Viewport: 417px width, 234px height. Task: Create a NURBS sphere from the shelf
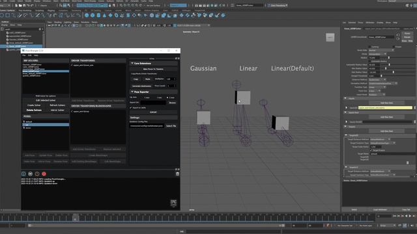click(x=87, y=16)
